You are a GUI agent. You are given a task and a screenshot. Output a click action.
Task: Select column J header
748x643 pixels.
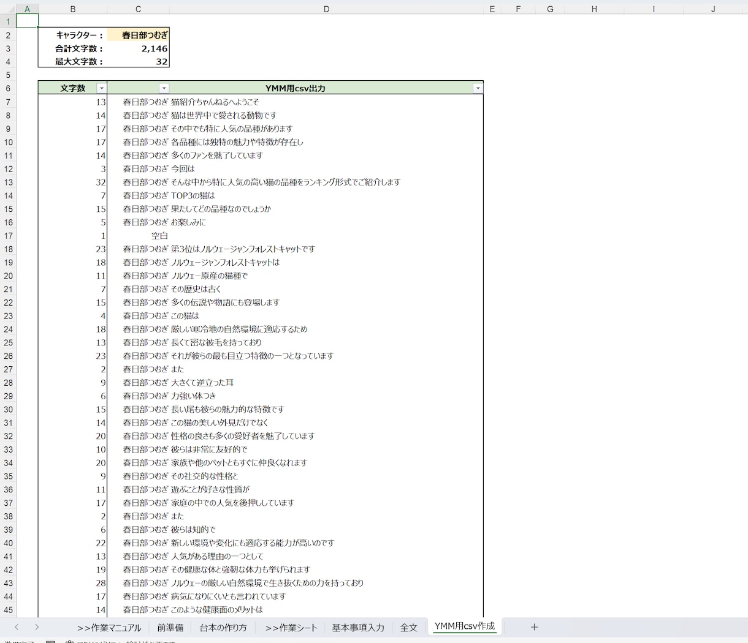[713, 9]
